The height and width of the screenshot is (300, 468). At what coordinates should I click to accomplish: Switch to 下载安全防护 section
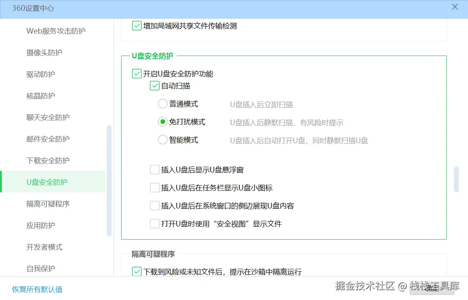click(48, 160)
